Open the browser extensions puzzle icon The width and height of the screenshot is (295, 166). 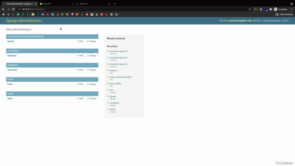(x=271, y=9)
